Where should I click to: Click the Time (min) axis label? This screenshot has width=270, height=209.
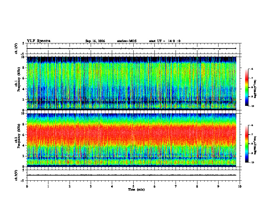136,190
